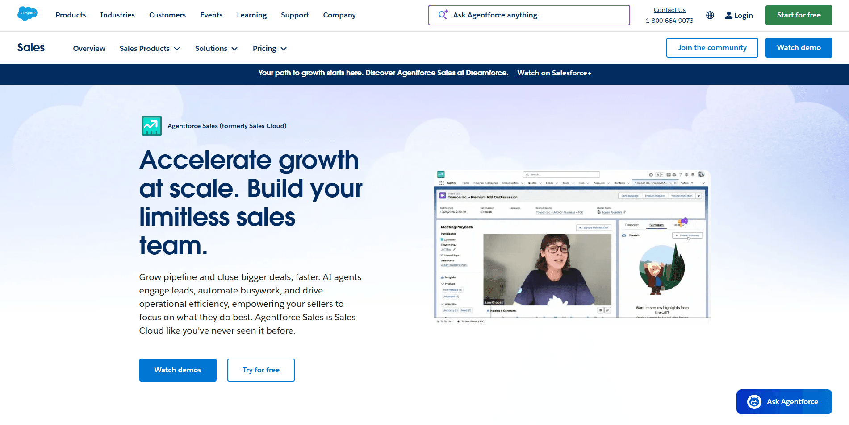This screenshot has width=849, height=425.
Task: Expand the Solutions dropdown
Action: [216, 48]
